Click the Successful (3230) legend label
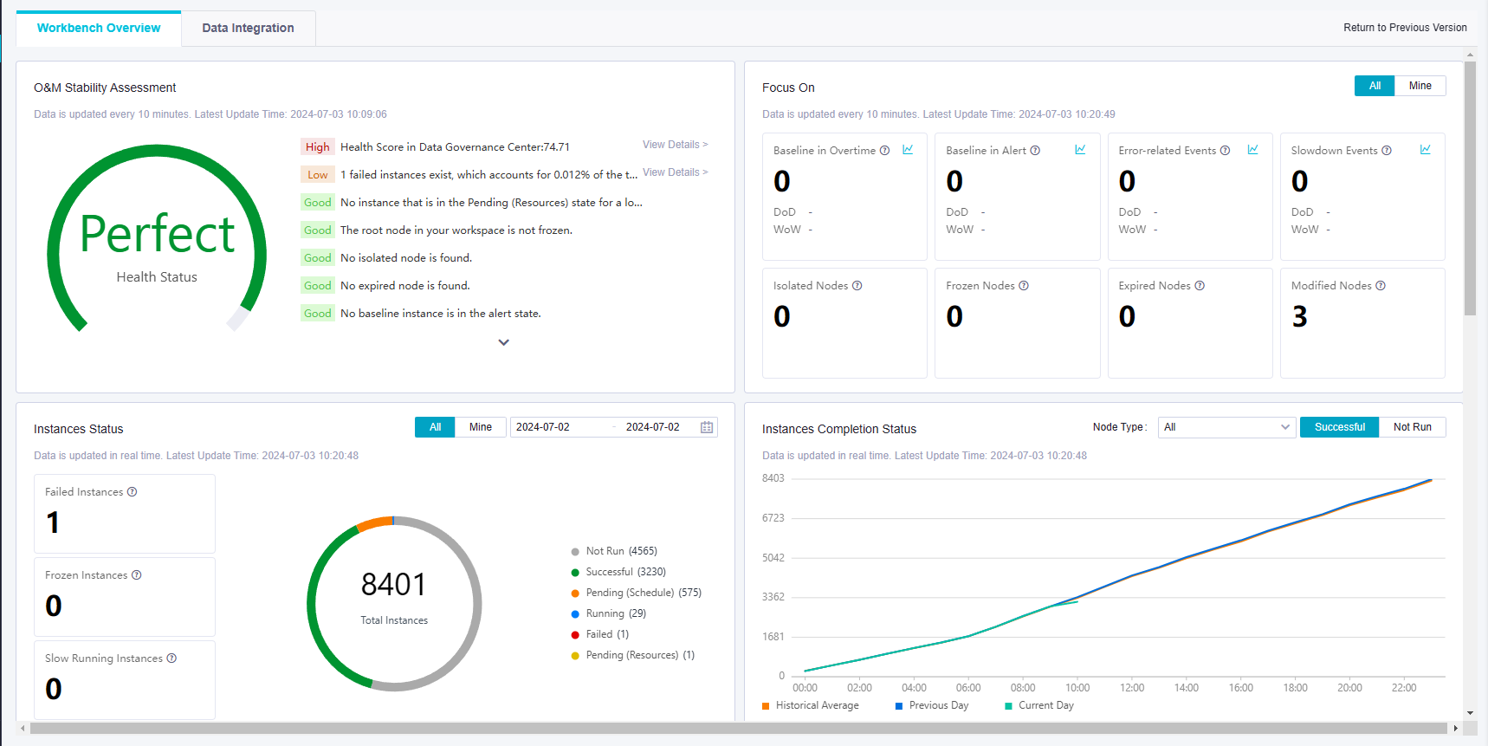The height and width of the screenshot is (746, 1488). click(x=626, y=572)
